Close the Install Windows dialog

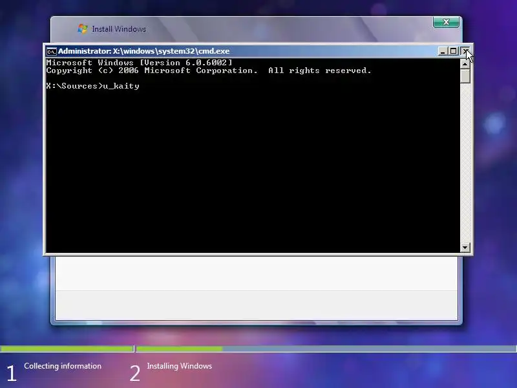point(446,22)
